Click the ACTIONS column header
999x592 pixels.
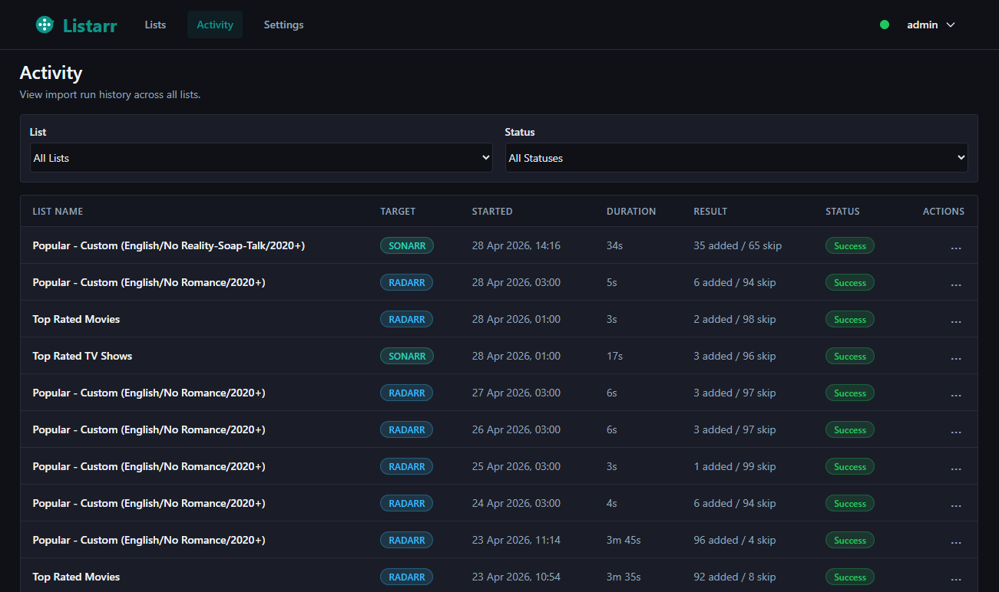(x=944, y=211)
